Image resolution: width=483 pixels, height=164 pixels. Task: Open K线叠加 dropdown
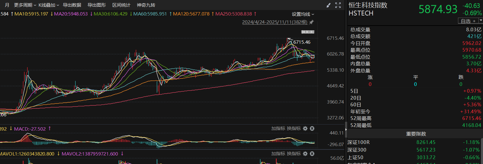point(49,5)
